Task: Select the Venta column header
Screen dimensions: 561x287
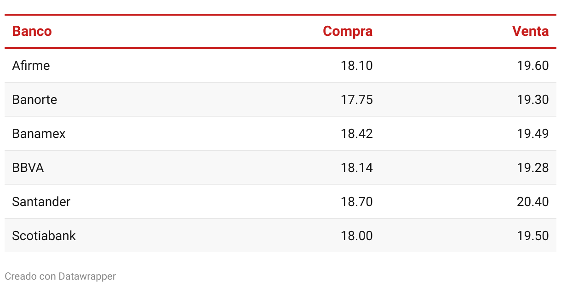Action: pos(530,31)
